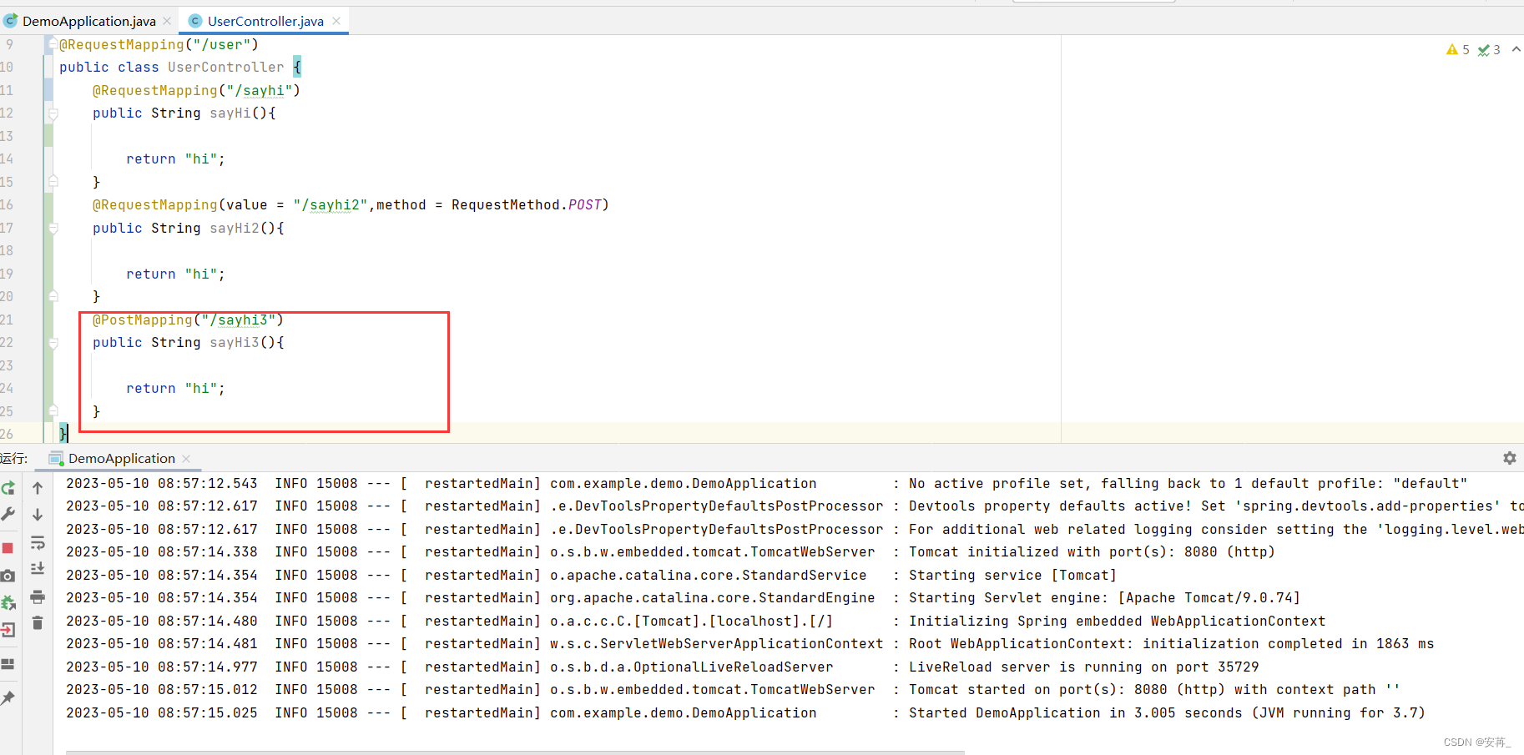Screen dimensions: 1524x755
Task: Click the console horizontal scrollbar
Action: (x=515, y=752)
